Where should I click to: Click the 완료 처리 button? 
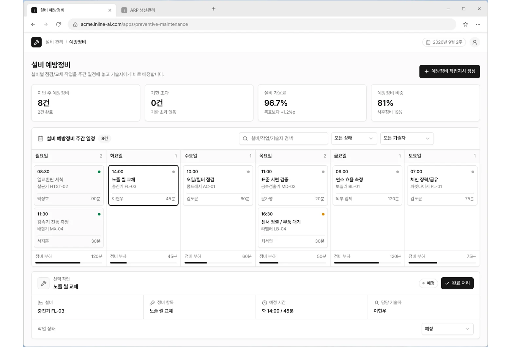[x=457, y=283]
